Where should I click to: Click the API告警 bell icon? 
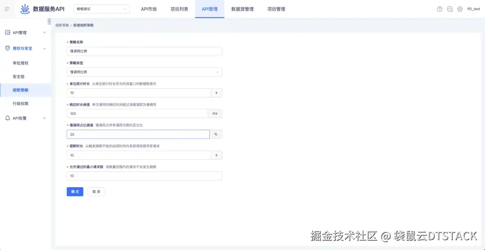tap(8, 118)
